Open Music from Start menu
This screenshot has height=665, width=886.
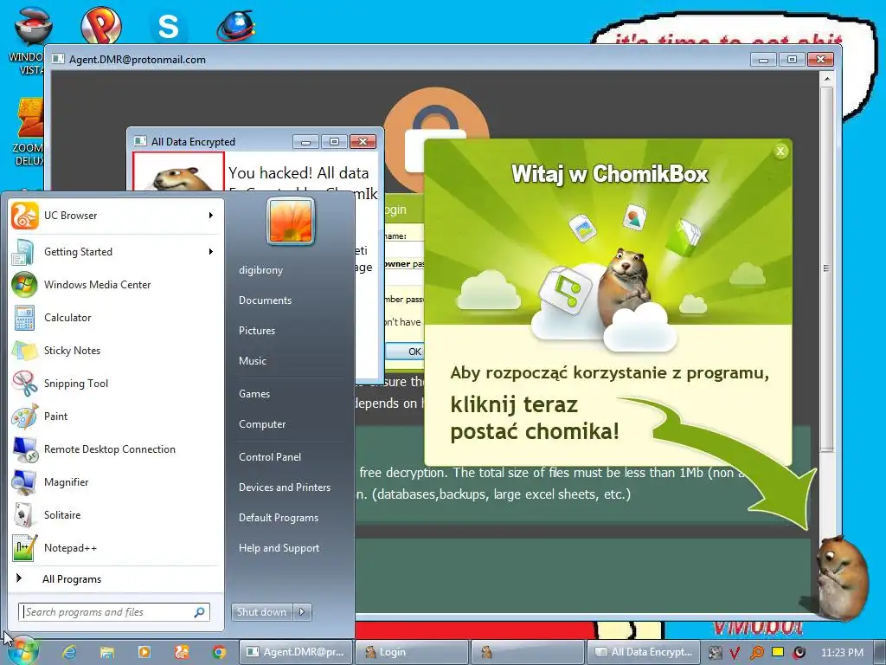click(252, 361)
